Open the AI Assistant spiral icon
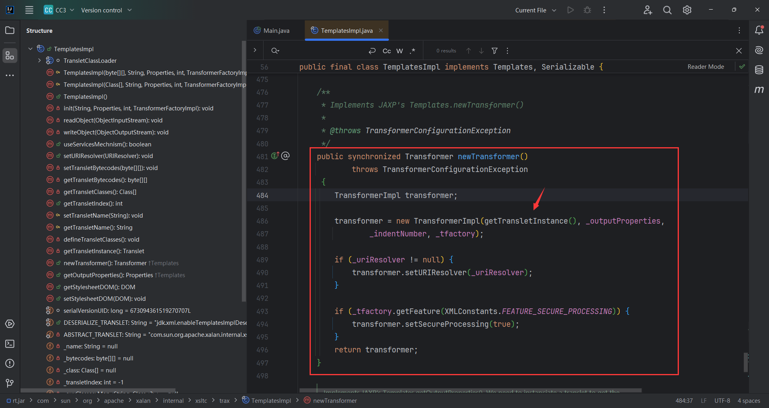This screenshot has height=408, width=769. [x=759, y=50]
